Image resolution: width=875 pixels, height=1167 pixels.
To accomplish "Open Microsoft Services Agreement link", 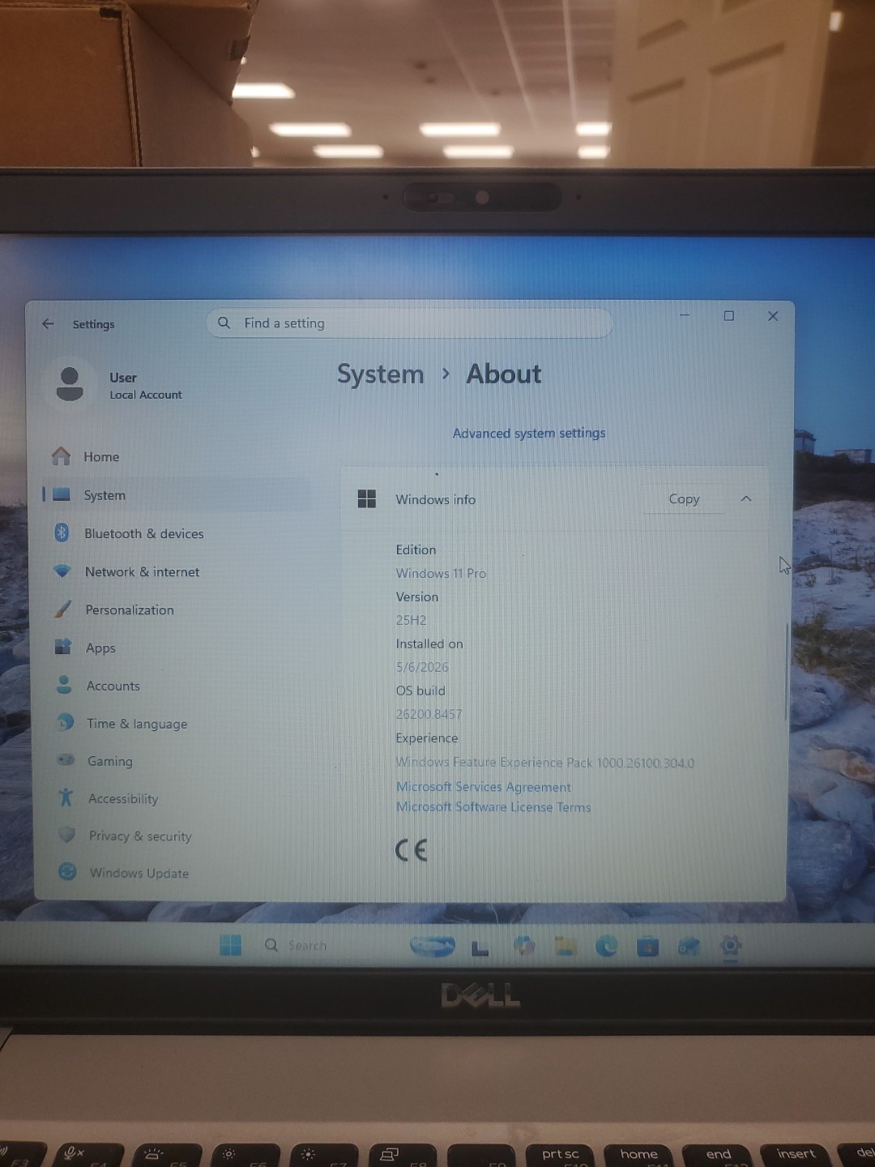I will coord(484,787).
